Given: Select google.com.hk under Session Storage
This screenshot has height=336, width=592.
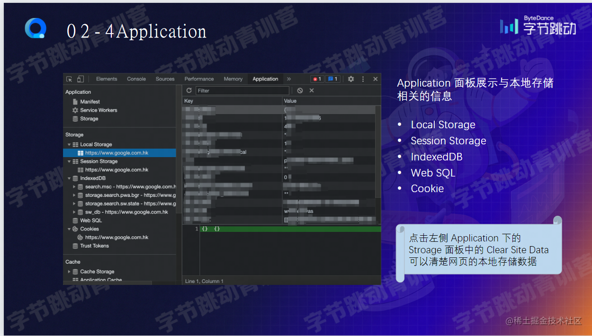Looking at the screenshot, I should coord(117,170).
